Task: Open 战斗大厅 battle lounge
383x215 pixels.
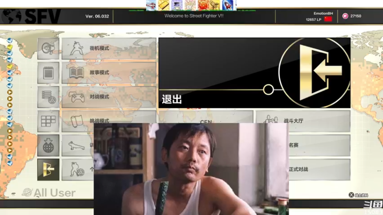Action: [x=303, y=121]
